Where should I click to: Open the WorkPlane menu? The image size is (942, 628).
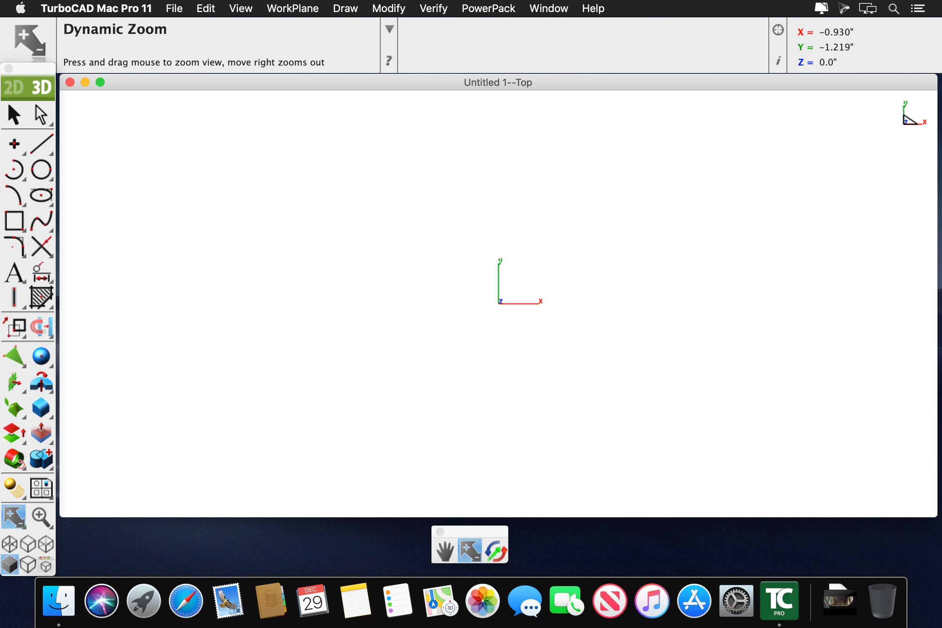293,8
